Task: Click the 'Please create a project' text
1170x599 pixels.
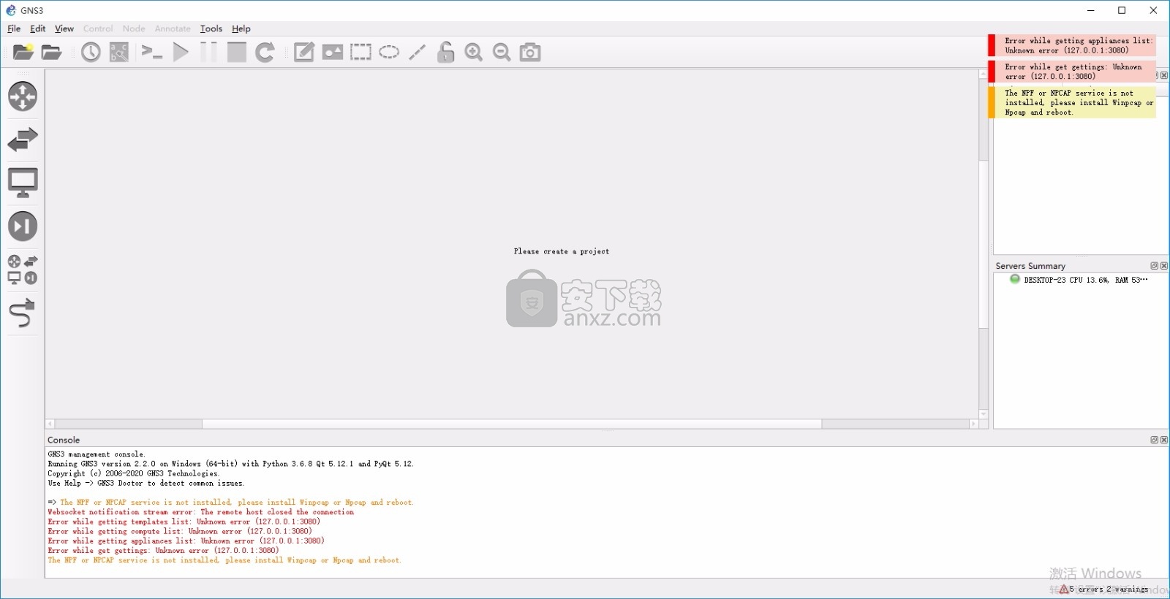Action: (x=562, y=251)
